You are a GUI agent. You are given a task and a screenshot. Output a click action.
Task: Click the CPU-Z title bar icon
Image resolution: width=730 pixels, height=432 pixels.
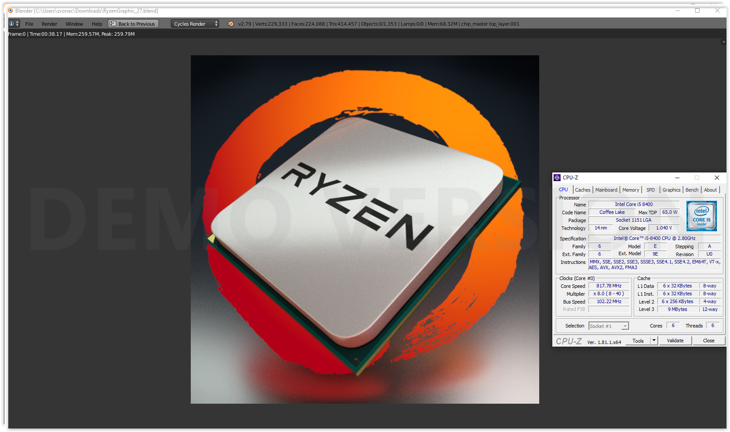[x=557, y=178]
